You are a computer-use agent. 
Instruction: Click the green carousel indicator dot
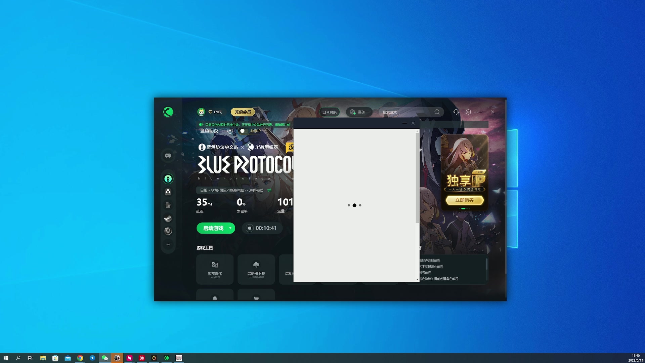click(x=463, y=209)
